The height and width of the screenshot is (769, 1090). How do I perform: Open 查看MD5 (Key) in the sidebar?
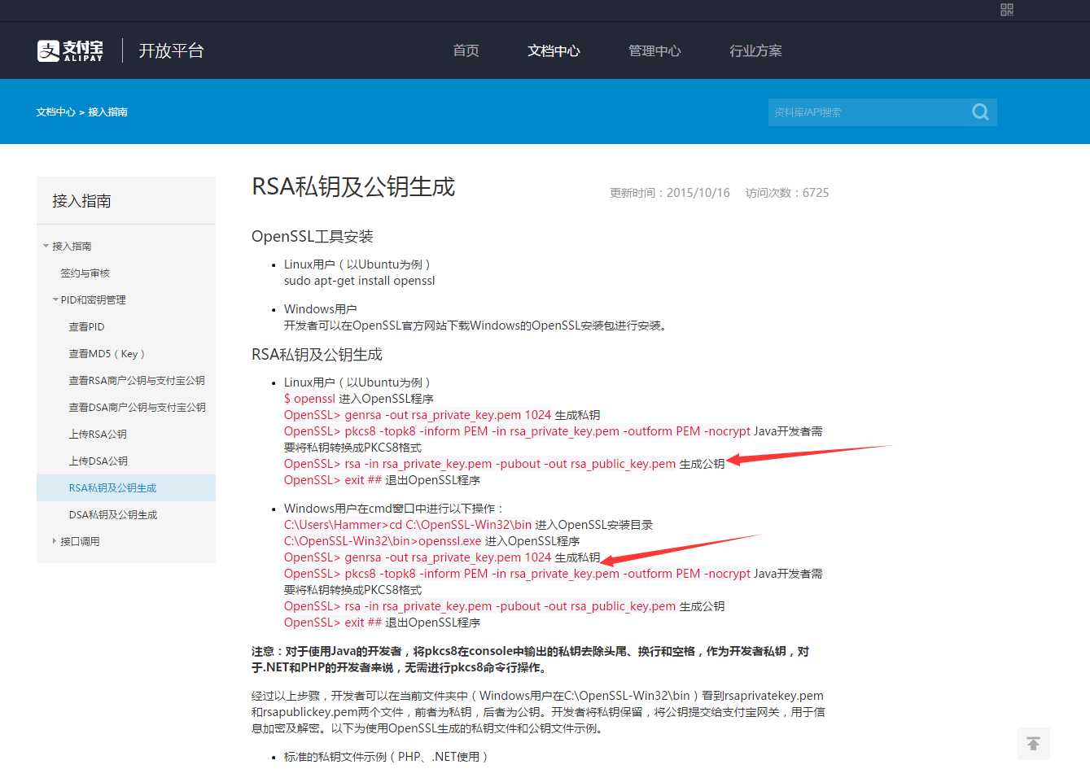107,353
